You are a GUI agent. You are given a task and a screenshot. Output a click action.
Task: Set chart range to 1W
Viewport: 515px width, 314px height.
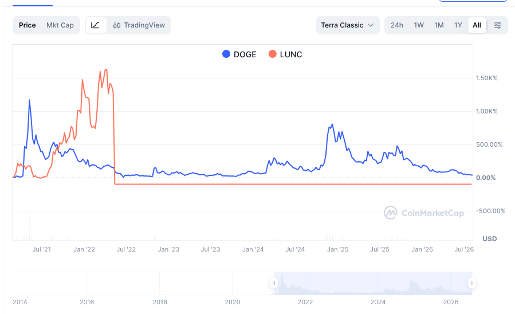point(419,25)
